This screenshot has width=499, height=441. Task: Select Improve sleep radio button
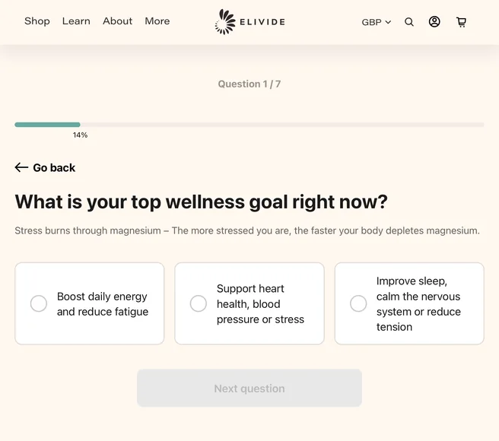tap(358, 303)
